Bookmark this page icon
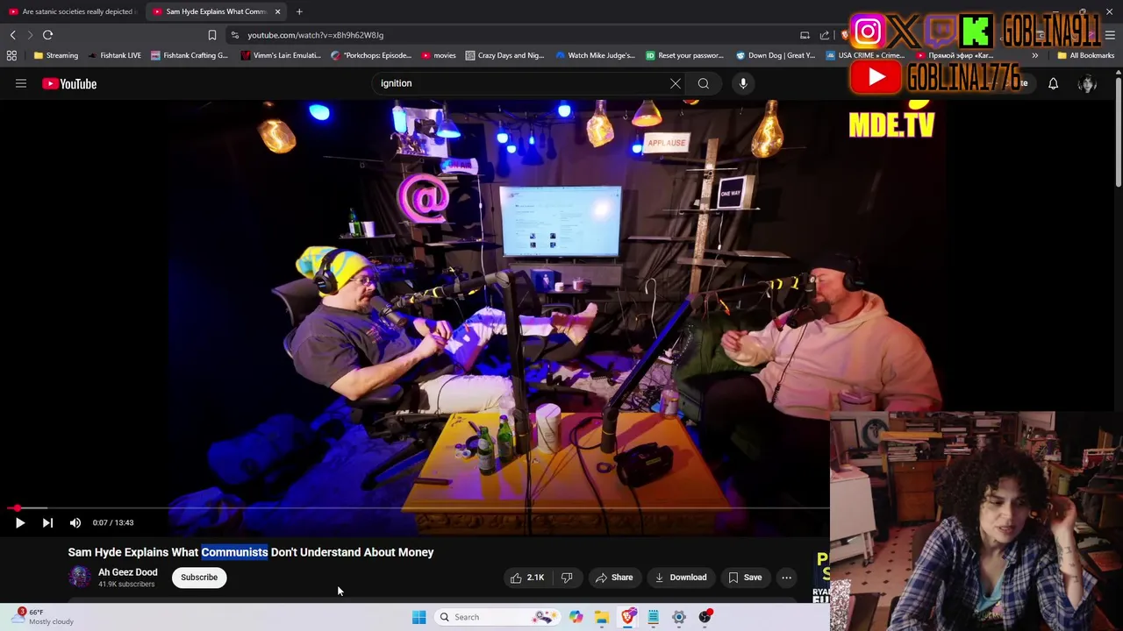 (211, 35)
